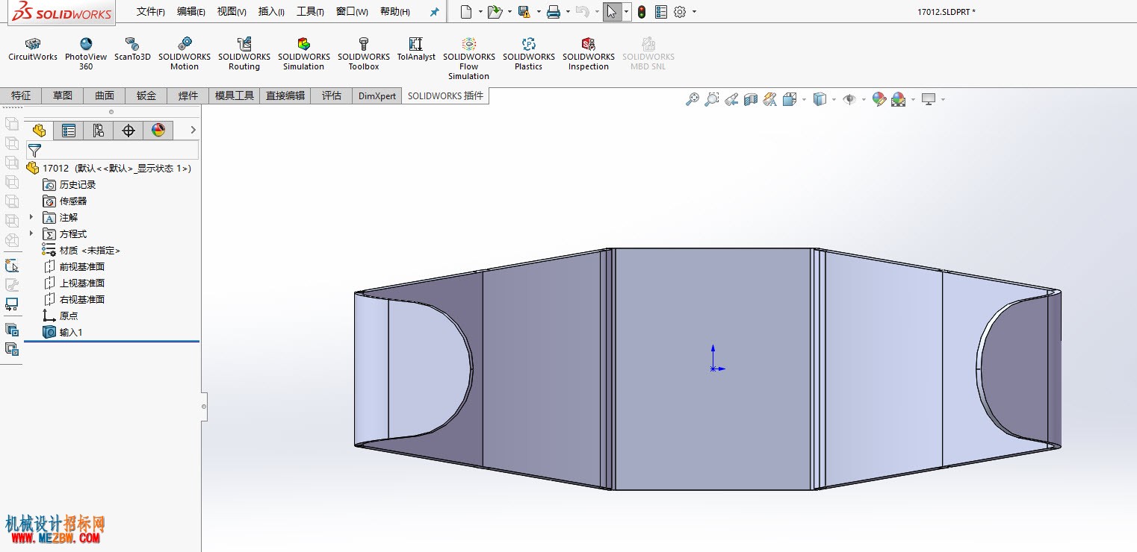Pin the menu bar open
1137x552 pixels.
point(435,12)
